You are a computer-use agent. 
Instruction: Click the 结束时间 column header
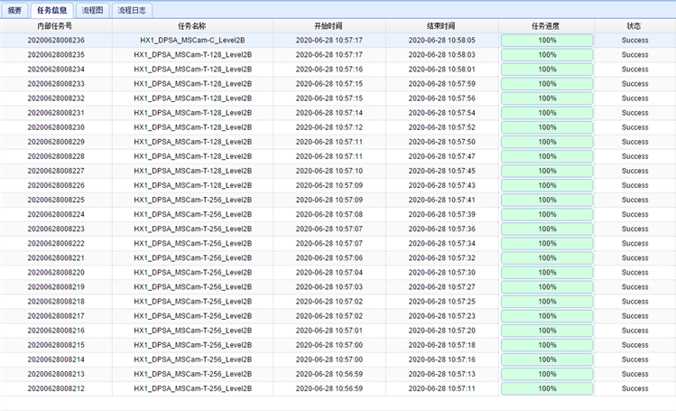(x=441, y=26)
